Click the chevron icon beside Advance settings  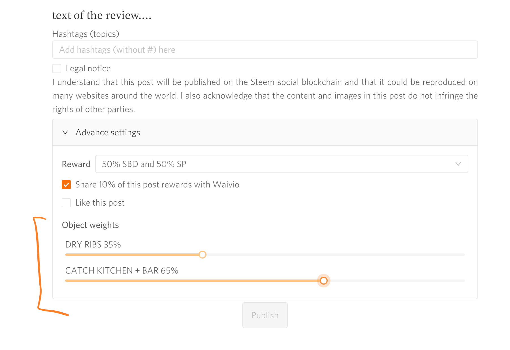(65, 133)
